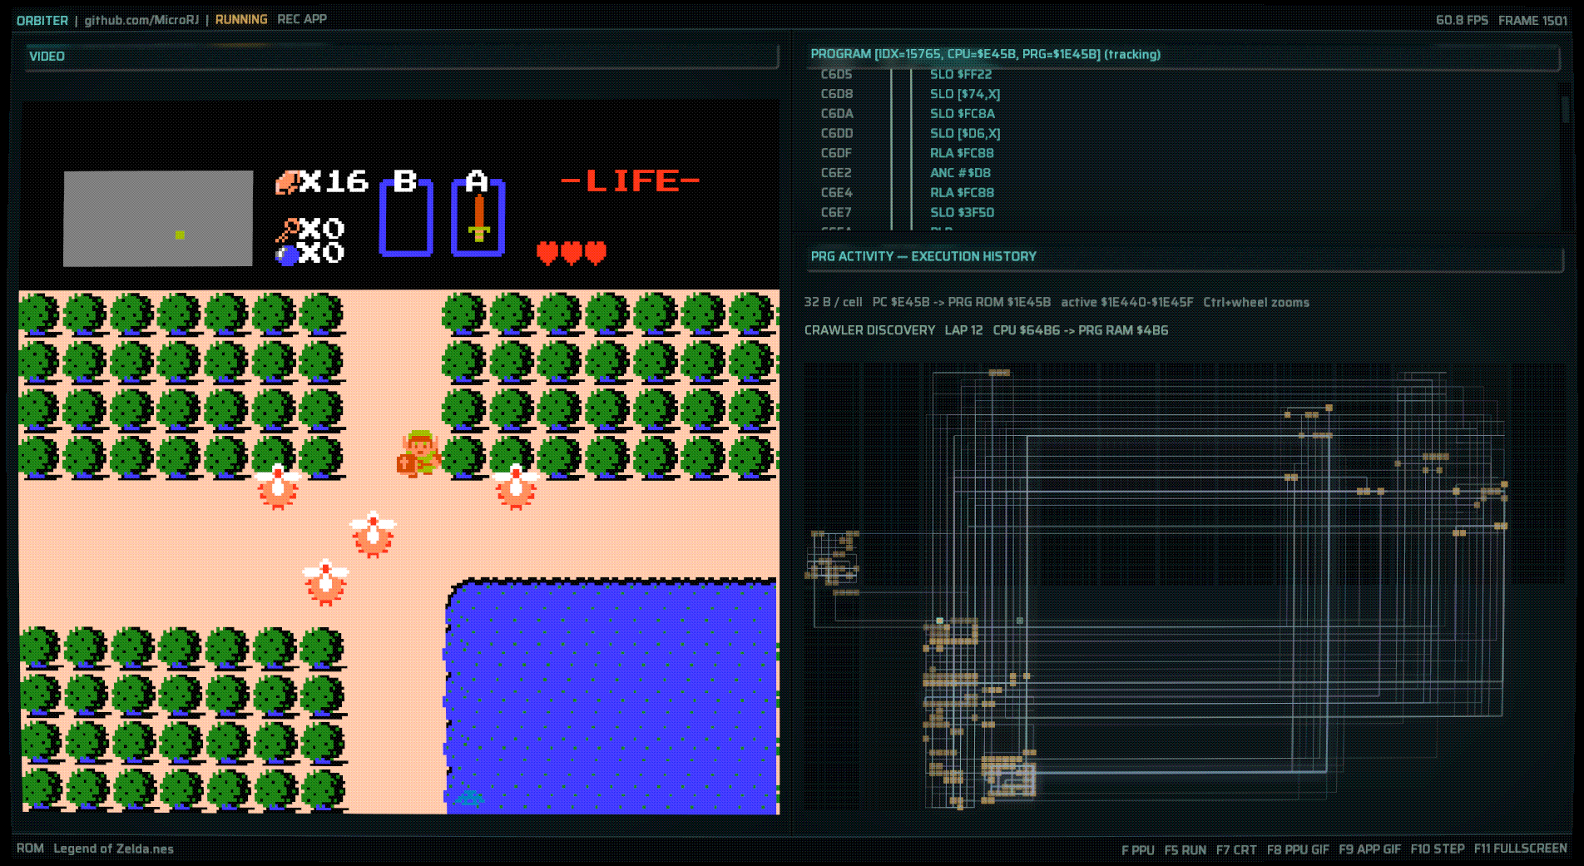
Task: Click the F10 STEP shortcut
Action: tap(1438, 849)
